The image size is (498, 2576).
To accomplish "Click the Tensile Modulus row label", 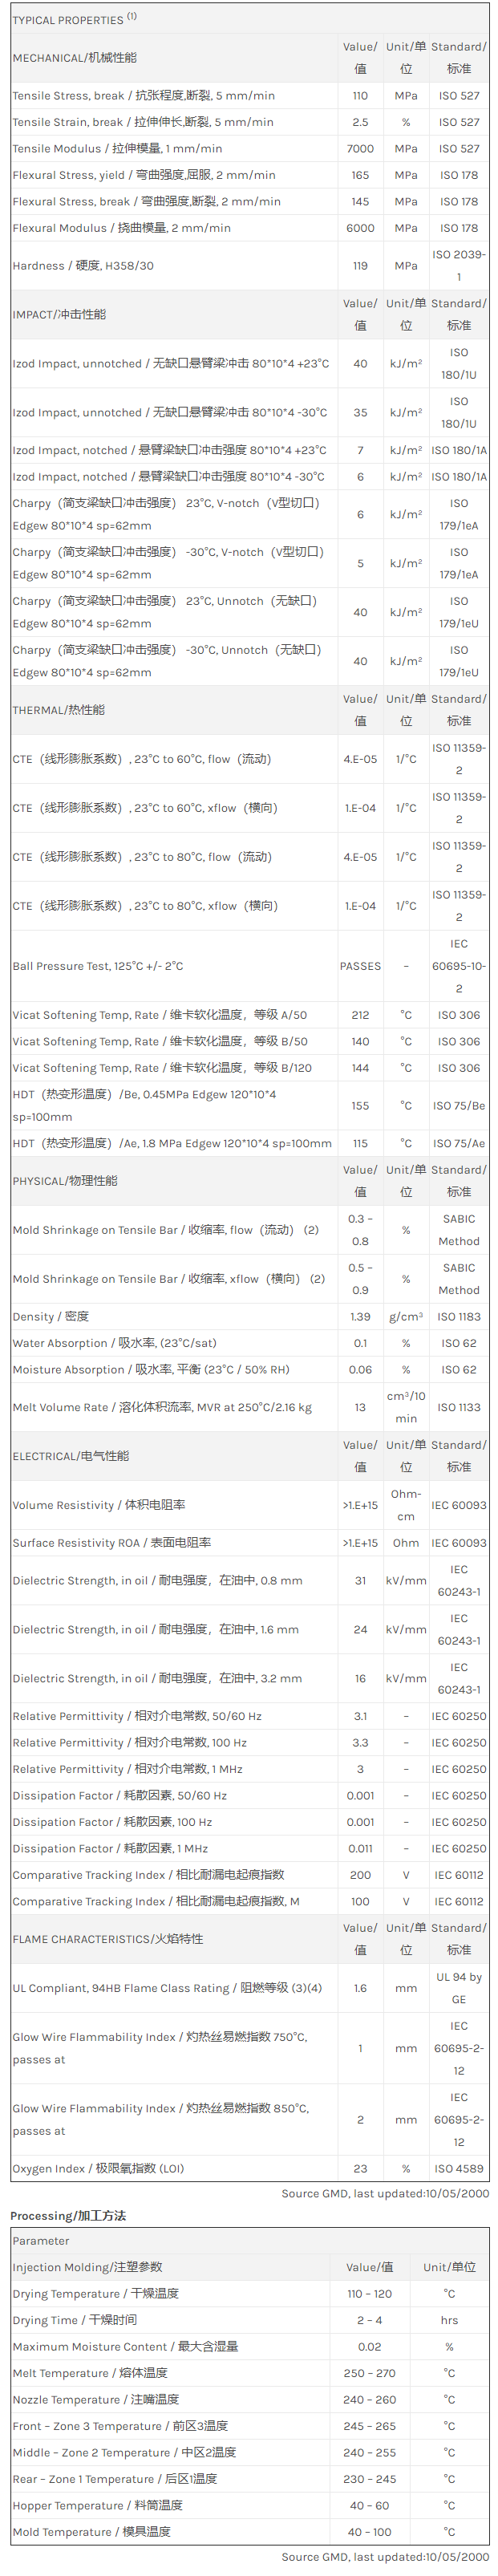I will click(117, 149).
